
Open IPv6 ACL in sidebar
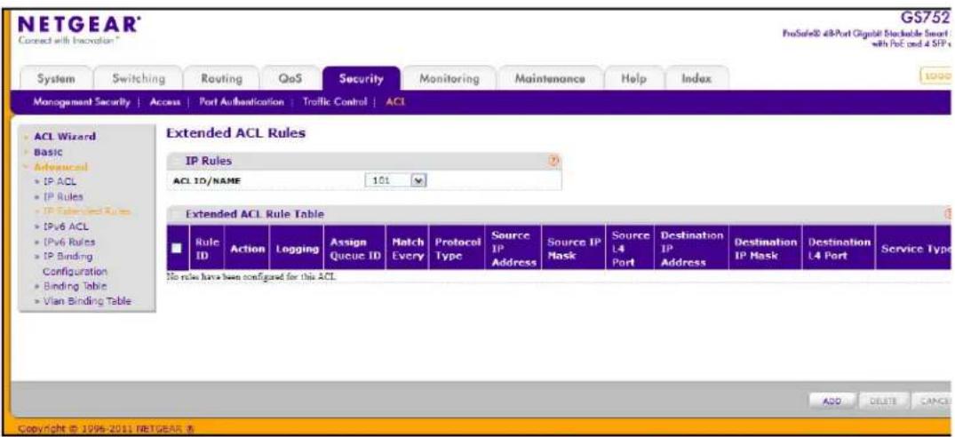point(65,226)
